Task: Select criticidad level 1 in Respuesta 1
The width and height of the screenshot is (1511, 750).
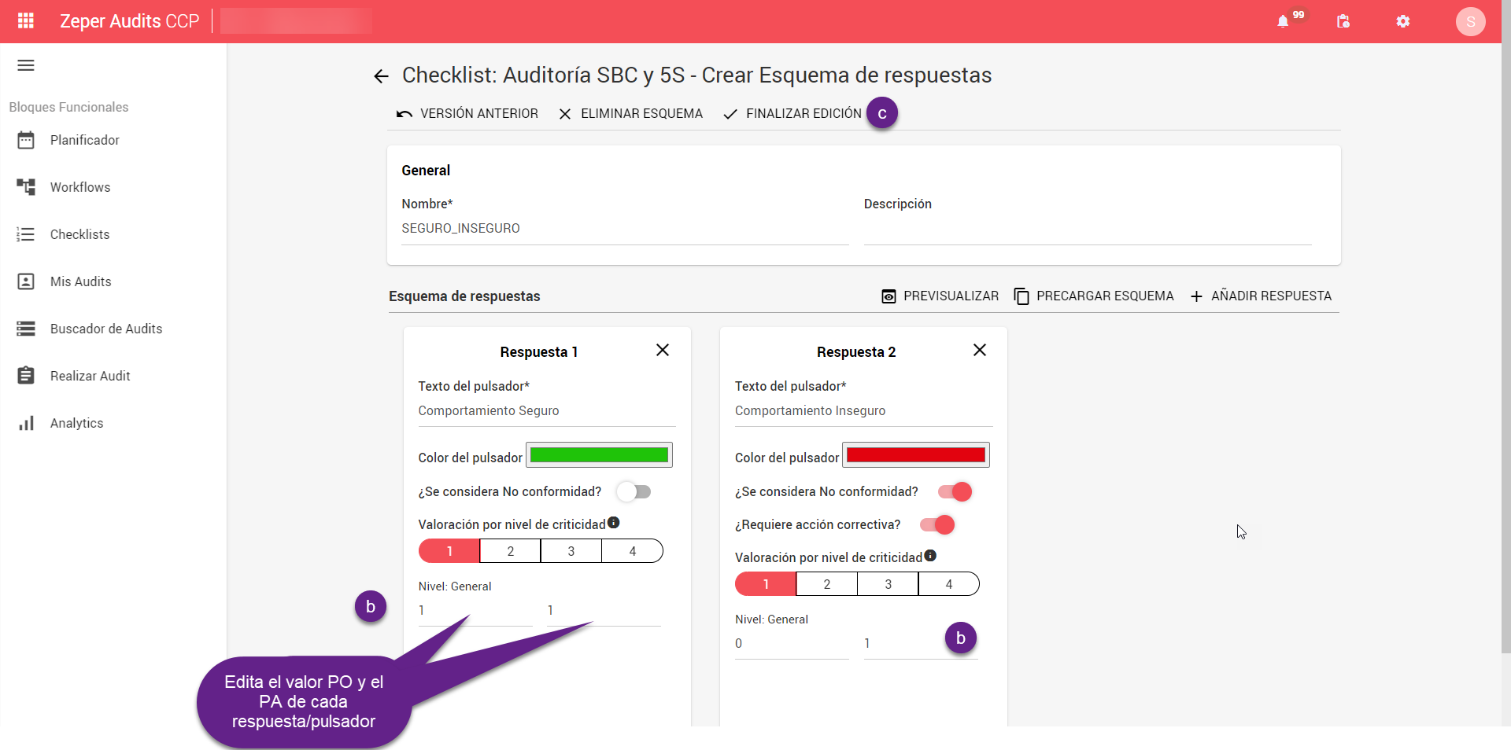Action: [449, 551]
